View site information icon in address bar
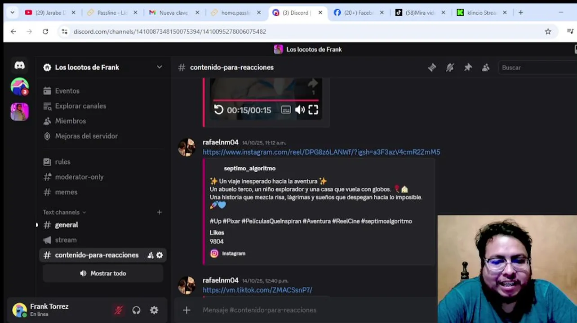Viewport: 577px width, 323px height. [64, 31]
